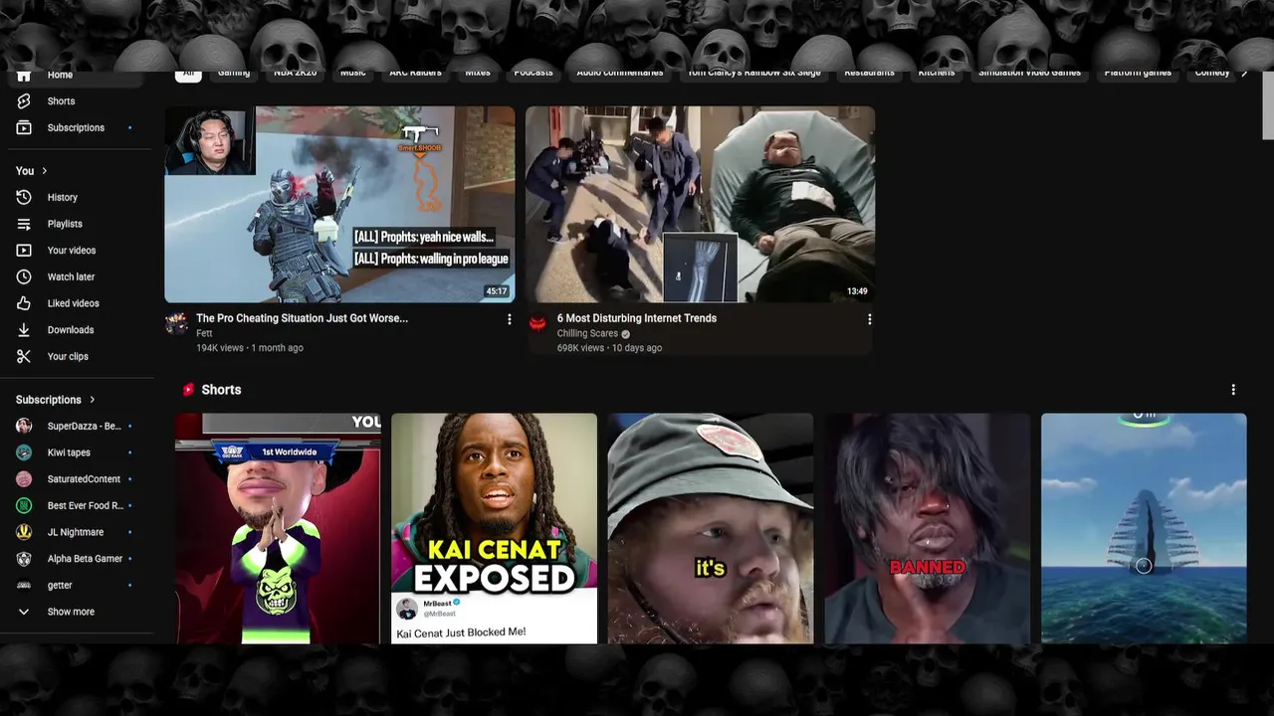
Task: Click '698K views • 10 days ago' text
Action: click(x=609, y=348)
